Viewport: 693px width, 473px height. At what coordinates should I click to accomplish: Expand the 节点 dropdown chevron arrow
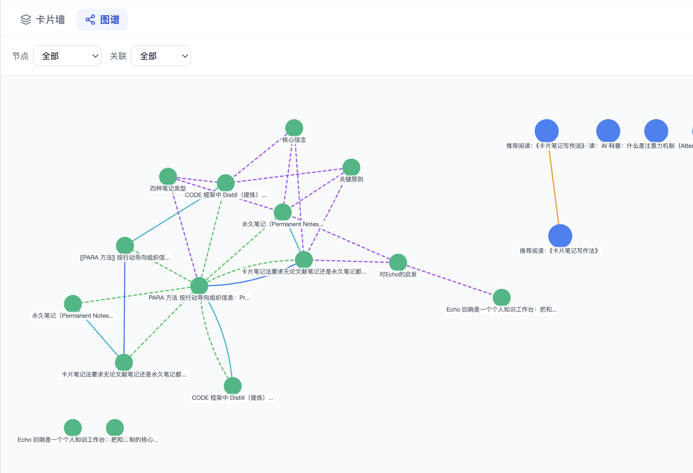(x=95, y=56)
